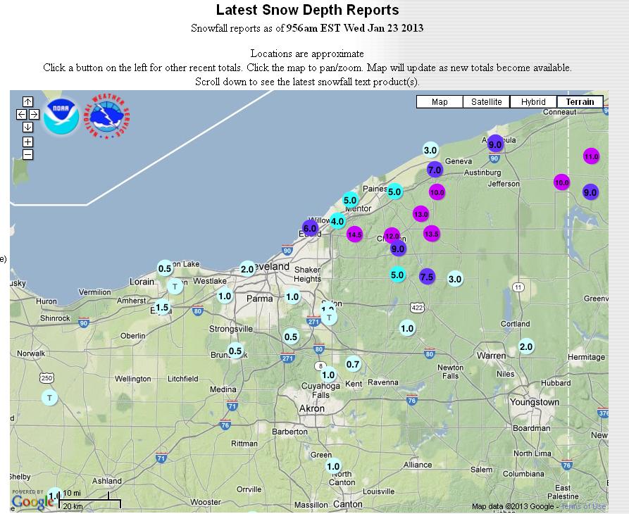629x514 pixels.
Task: Pan the map north using up arrow
Action: [x=28, y=101]
